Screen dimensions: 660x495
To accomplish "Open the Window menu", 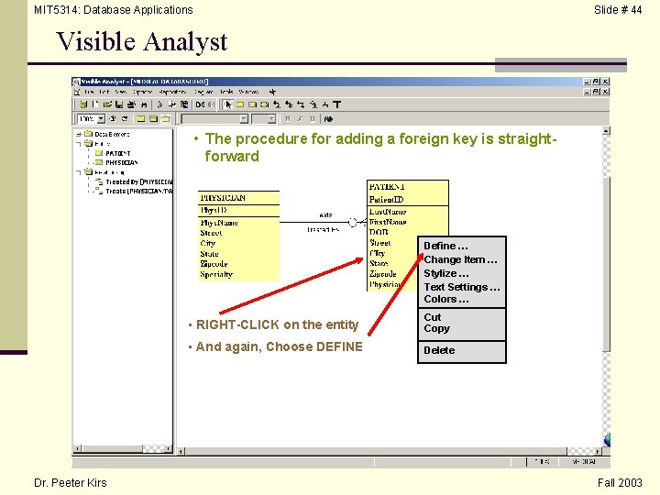I will click(248, 92).
